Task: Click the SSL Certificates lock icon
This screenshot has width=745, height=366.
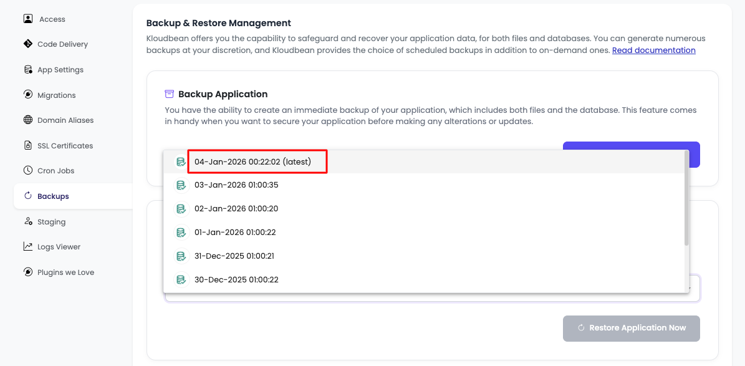Action: coord(28,145)
